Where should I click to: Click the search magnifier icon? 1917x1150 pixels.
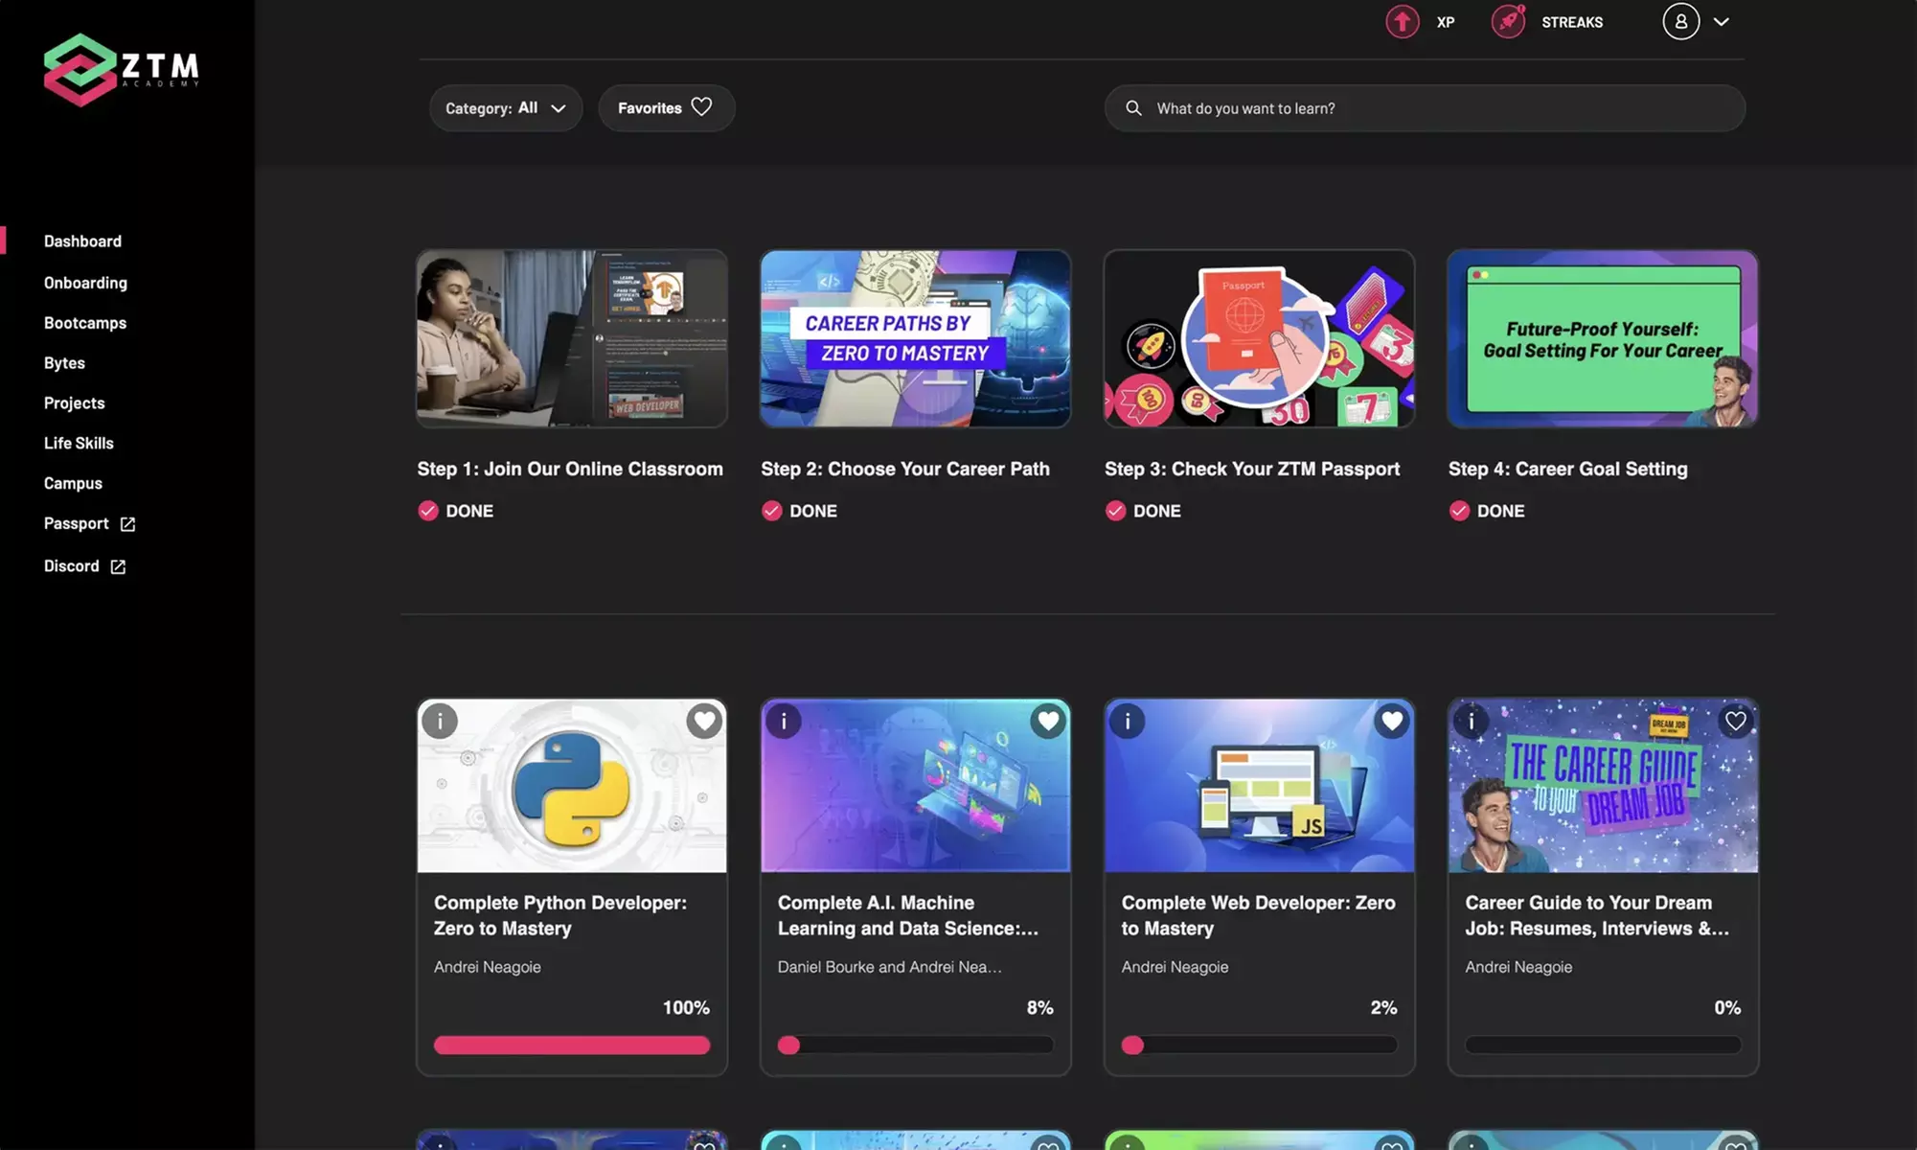(x=1134, y=108)
